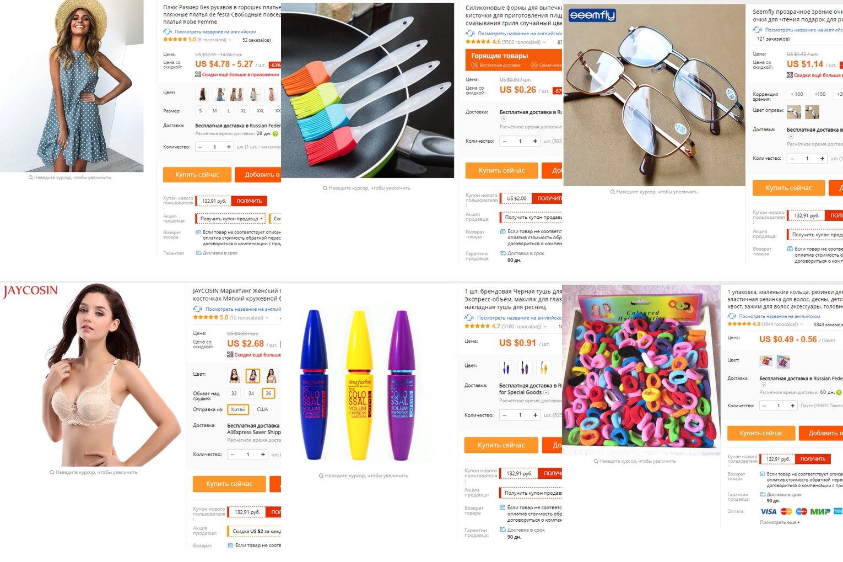
Task: Click the quantity input field for the glasses
Action: pyautogui.click(x=807, y=159)
